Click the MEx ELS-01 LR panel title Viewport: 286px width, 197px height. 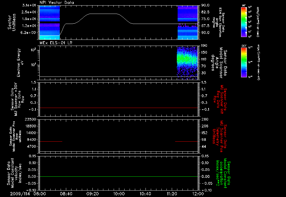pyautogui.click(x=56, y=43)
